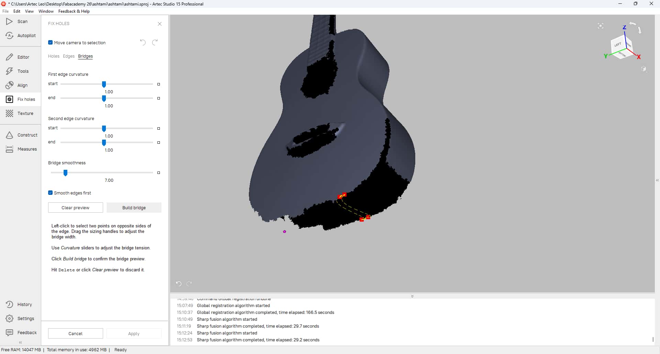Viewport: 660px width, 354px height.
Task: Reset the bridge smoothness value
Action: click(x=158, y=173)
